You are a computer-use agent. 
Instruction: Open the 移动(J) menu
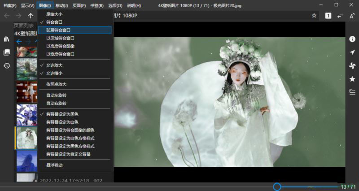point(61,5)
